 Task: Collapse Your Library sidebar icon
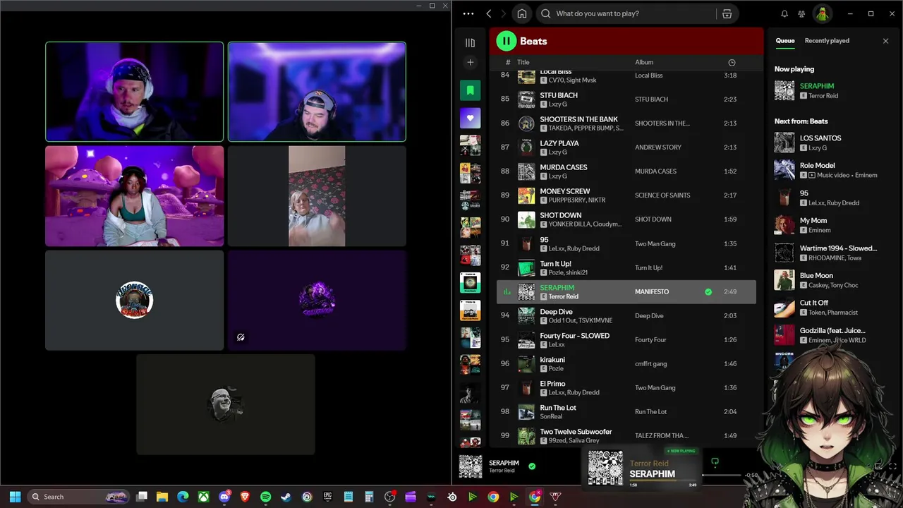coord(471,43)
